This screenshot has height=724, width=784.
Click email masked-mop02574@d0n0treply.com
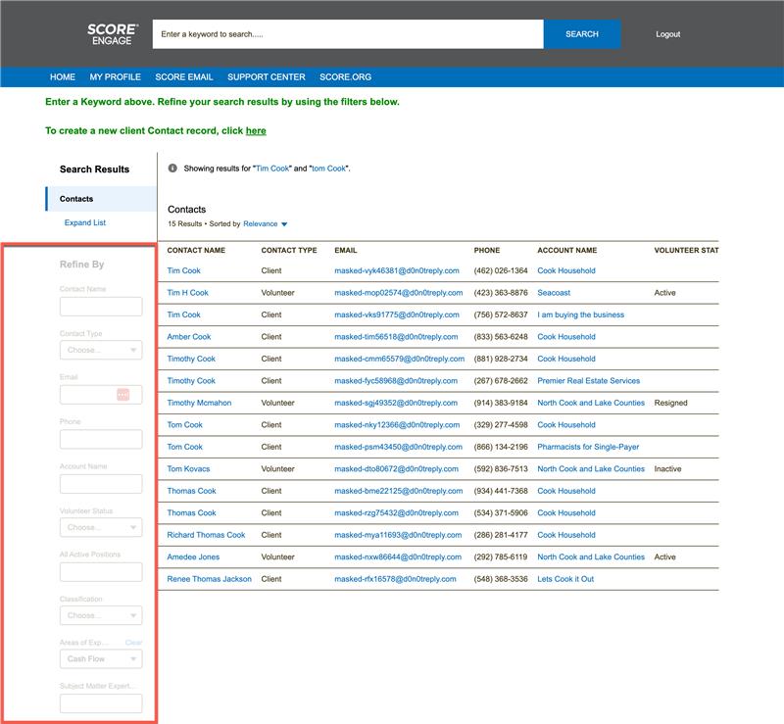click(399, 293)
